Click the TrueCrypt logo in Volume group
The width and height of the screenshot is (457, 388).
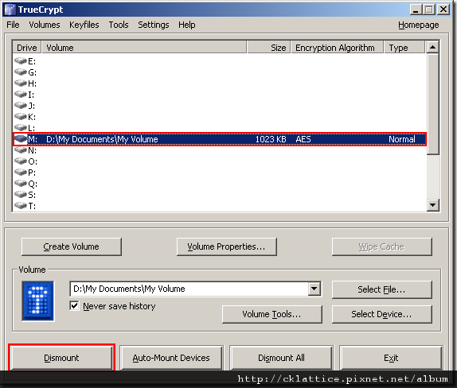[x=38, y=301]
